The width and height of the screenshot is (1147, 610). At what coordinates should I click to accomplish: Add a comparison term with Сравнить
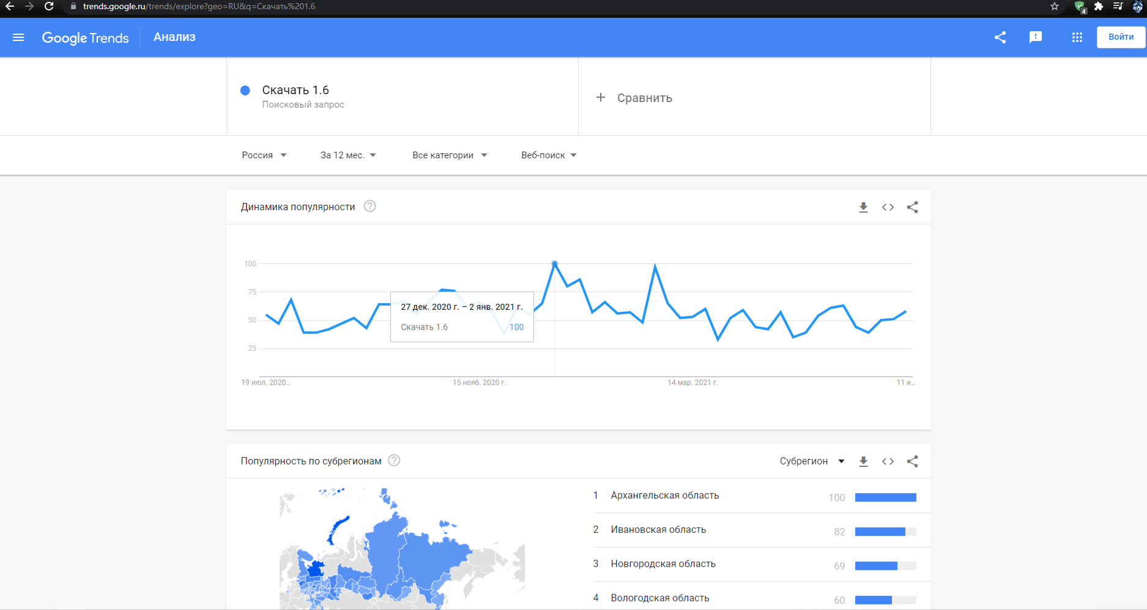[645, 98]
